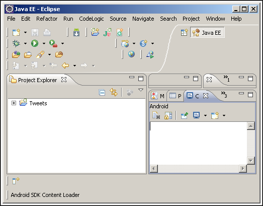Open the New wizard dropdown arrow

coord(25,32)
